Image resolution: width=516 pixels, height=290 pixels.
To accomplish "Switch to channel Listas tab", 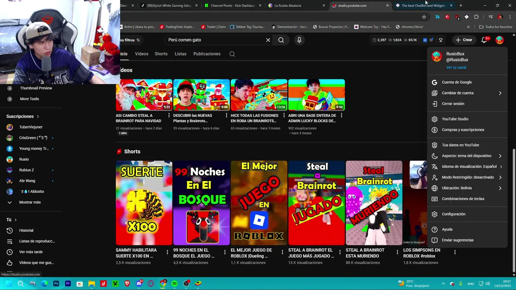I will click(x=180, y=54).
